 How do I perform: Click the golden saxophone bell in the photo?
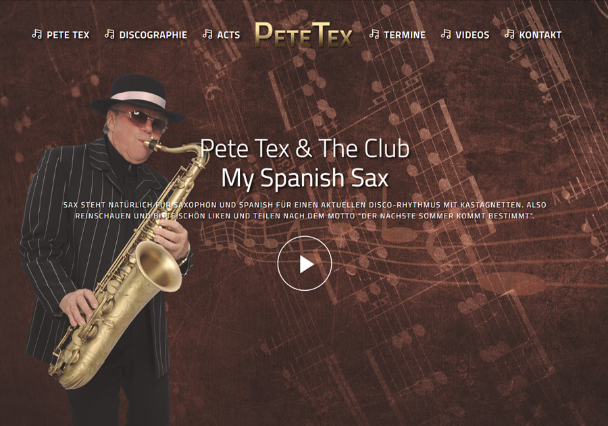pos(156,267)
